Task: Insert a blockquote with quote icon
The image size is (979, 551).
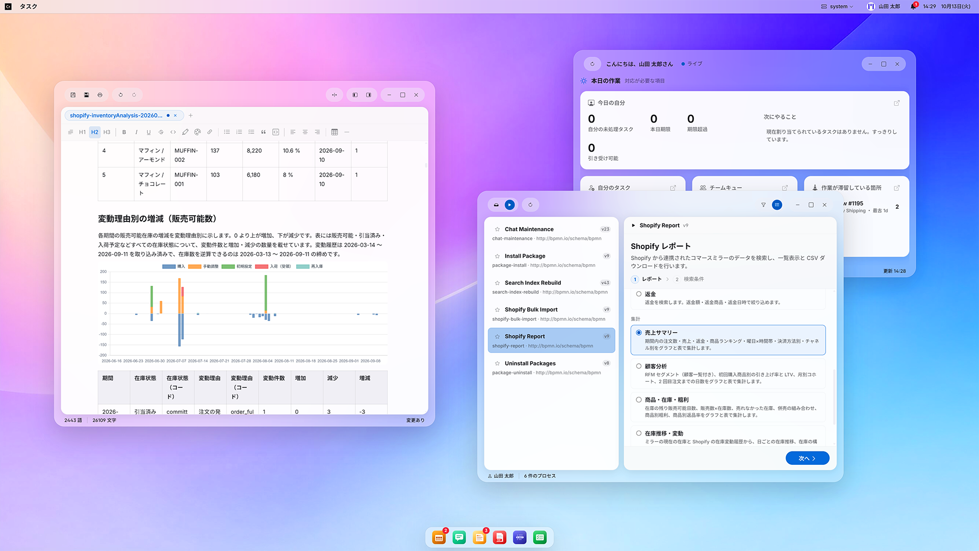Action: pos(264,132)
